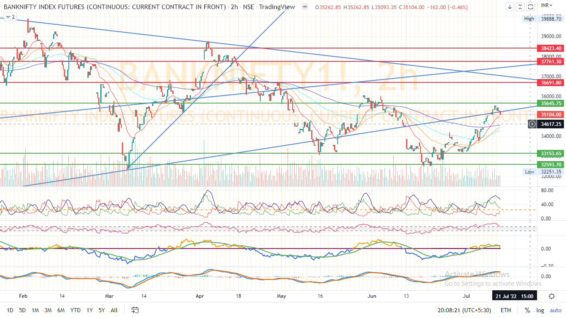Expand the collapsed indicator legend showing 2
This screenshot has height=318, width=566.
coord(10,17)
